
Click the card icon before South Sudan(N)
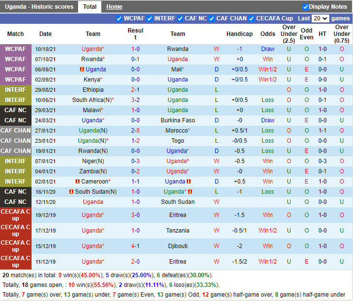tap(71, 192)
